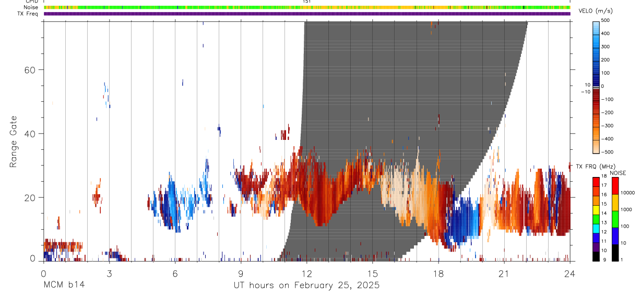
Task: Click the 'NOISE' legend title
Action: pyautogui.click(x=618, y=173)
